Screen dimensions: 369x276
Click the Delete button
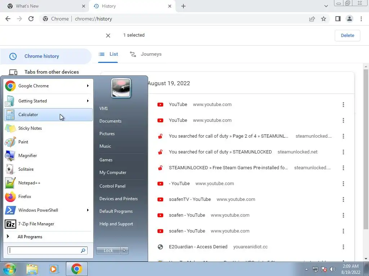point(347,36)
